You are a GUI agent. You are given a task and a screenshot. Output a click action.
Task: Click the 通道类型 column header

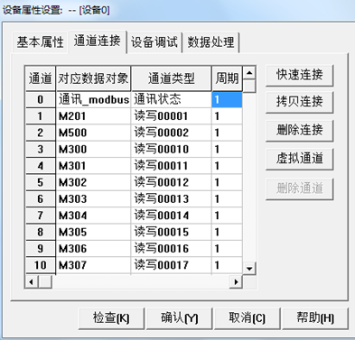tap(172, 78)
